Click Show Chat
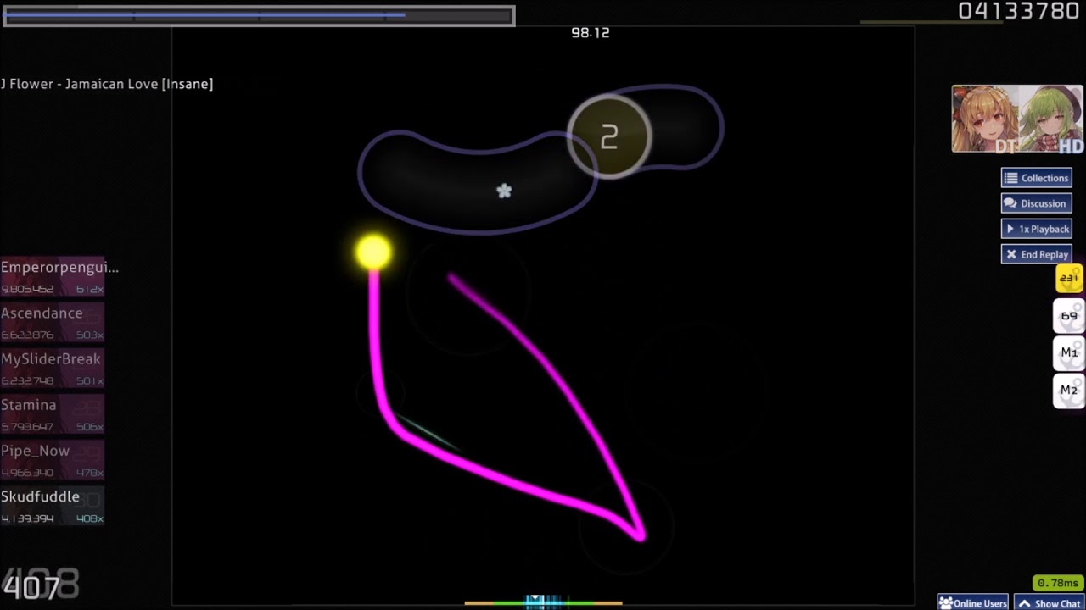1086x610 pixels. tap(1050, 603)
